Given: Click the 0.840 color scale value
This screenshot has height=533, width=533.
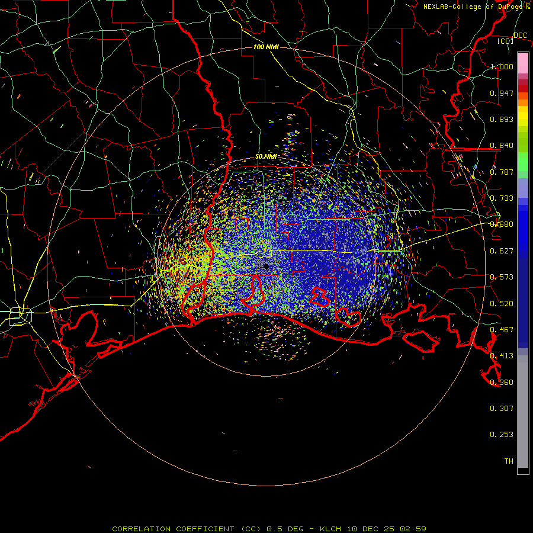Looking at the screenshot, I should coord(502,146).
